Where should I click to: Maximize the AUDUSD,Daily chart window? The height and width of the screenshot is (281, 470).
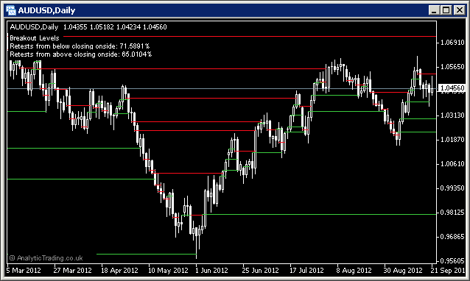click(x=446, y=10)
